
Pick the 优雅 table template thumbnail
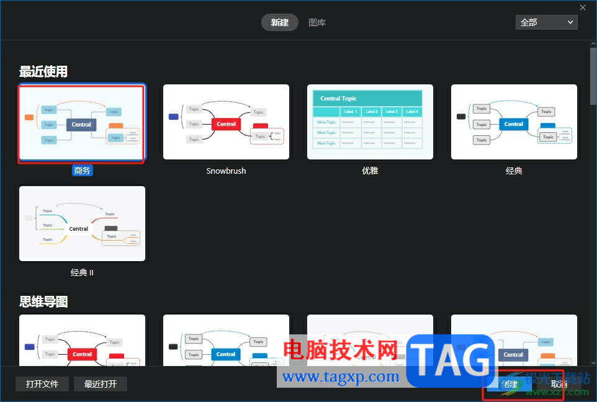pyautogui.click(x=370, y=122)
